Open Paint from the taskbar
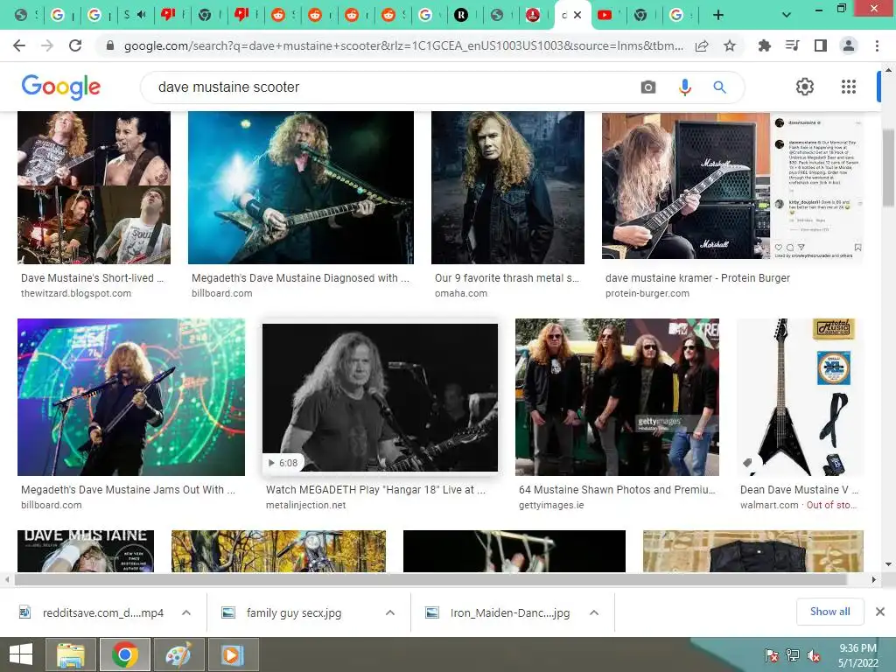The height and width of the screenshot is (672, 896). [x=178, y=654]
